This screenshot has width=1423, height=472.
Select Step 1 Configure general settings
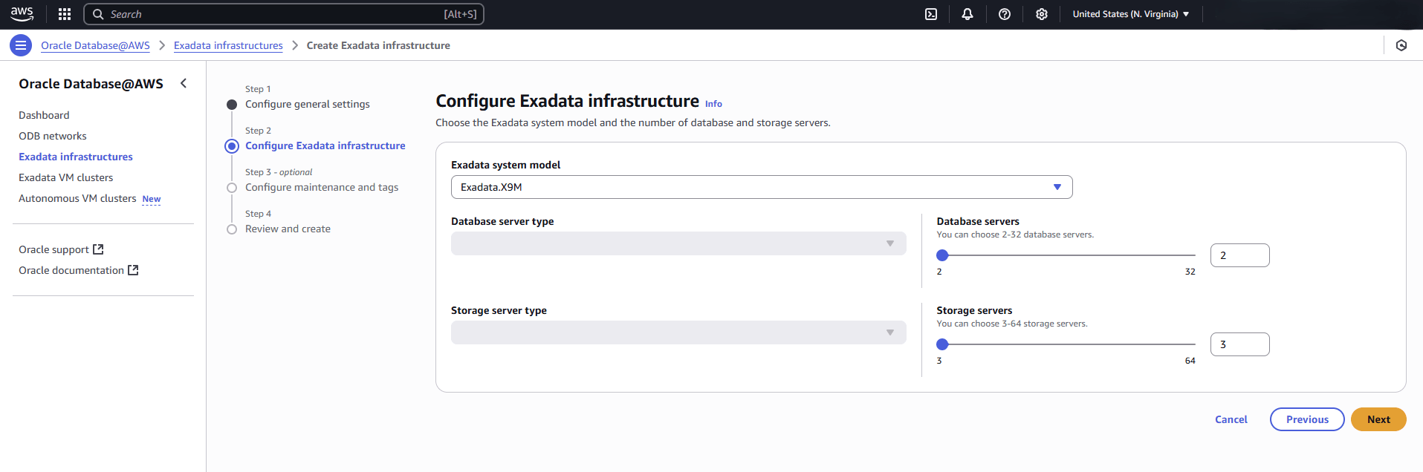point(307,105)
